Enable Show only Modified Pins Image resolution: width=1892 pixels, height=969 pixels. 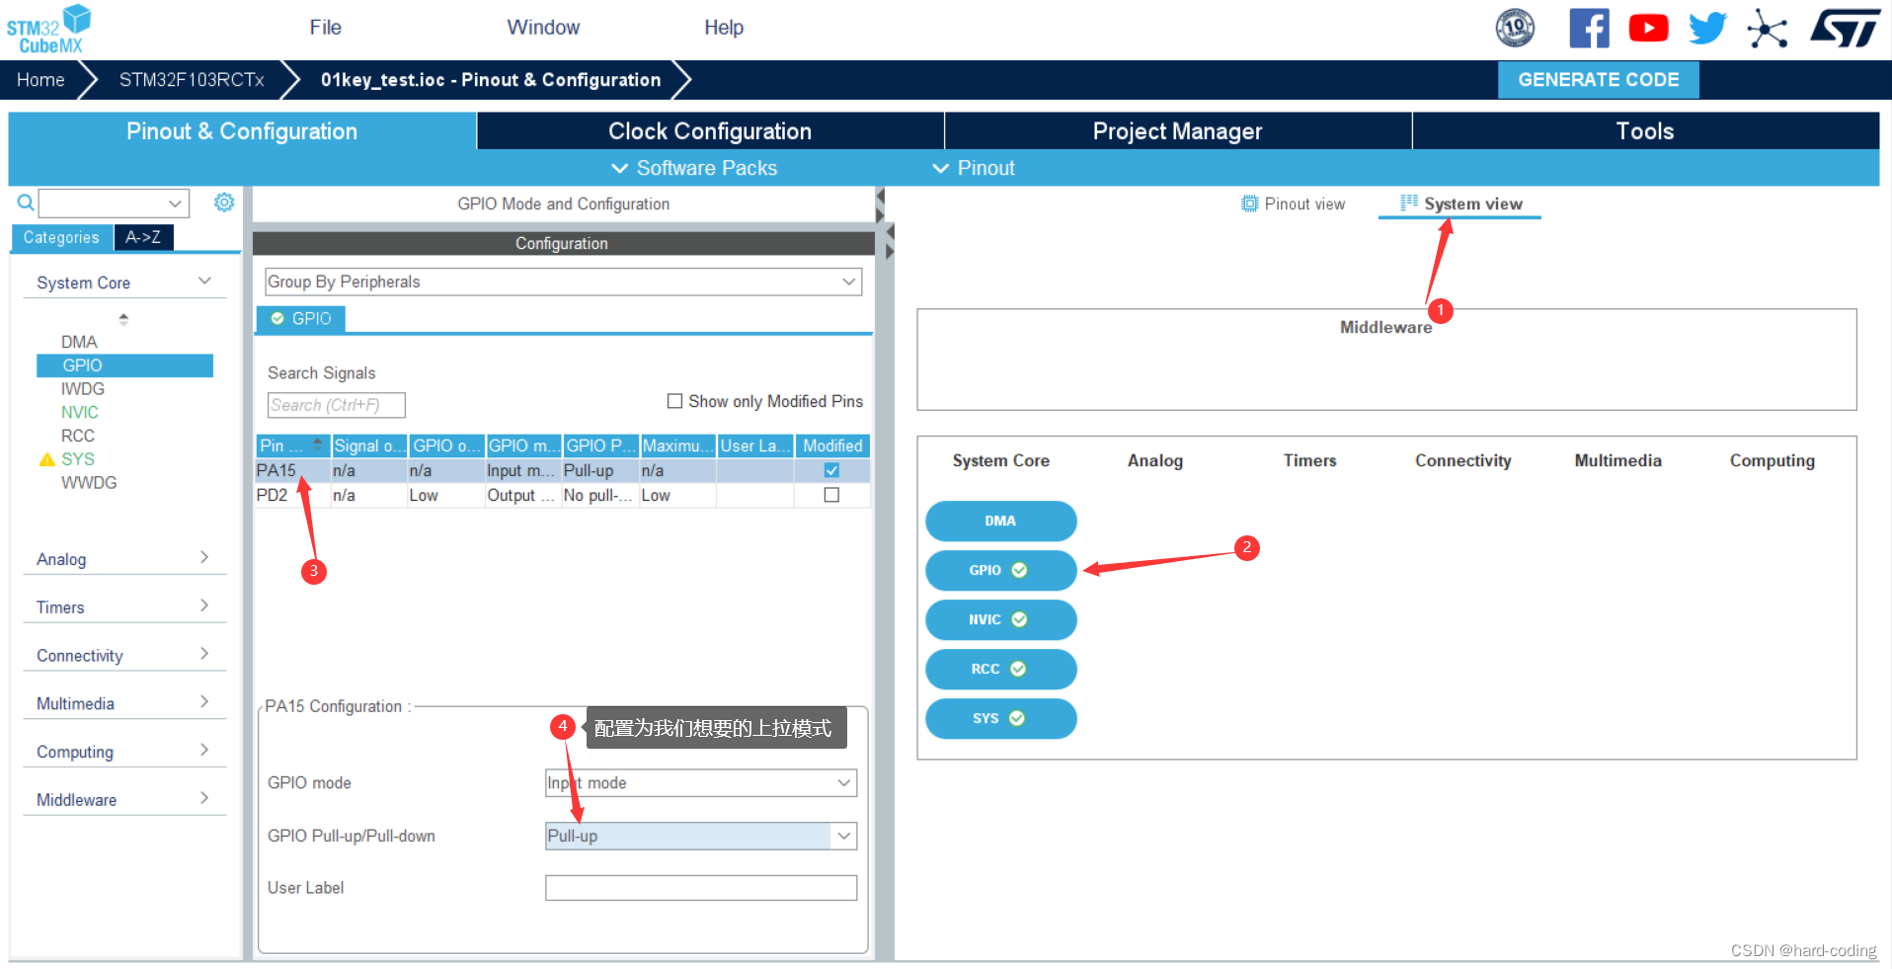(674, 401)
